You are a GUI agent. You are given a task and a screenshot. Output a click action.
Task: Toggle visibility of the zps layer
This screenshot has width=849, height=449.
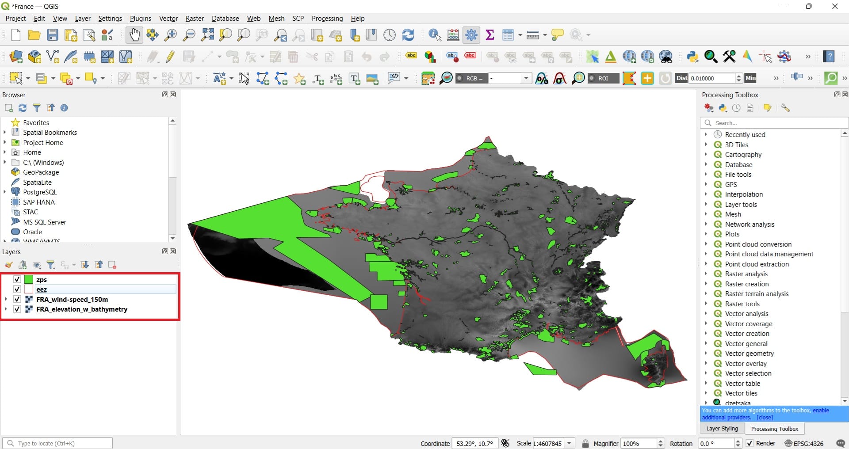coord(17,279)
